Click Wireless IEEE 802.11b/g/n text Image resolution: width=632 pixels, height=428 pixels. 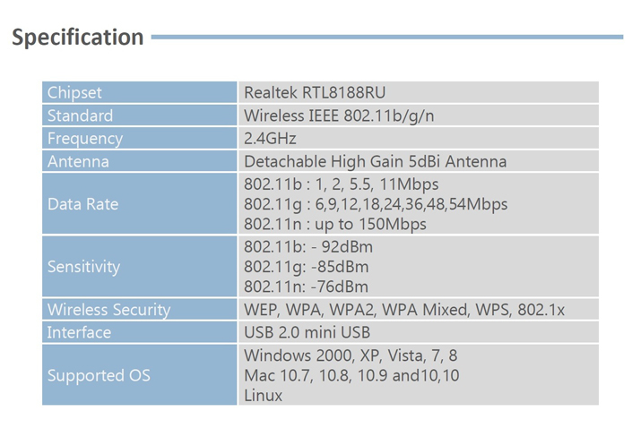pos(339,116)
